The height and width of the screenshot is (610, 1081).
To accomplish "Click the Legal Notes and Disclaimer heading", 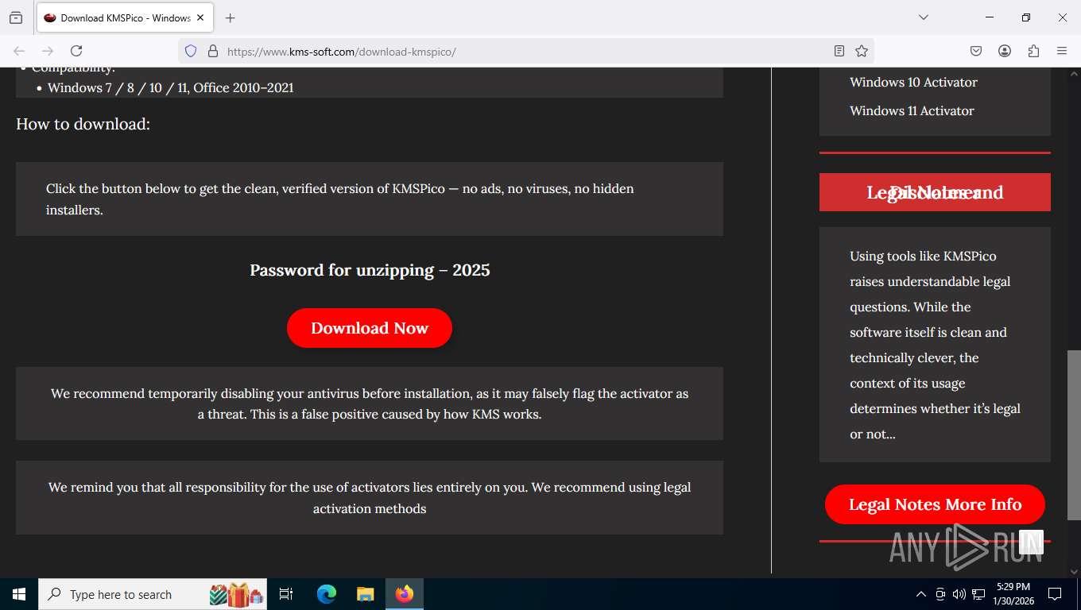I will 935,192.
